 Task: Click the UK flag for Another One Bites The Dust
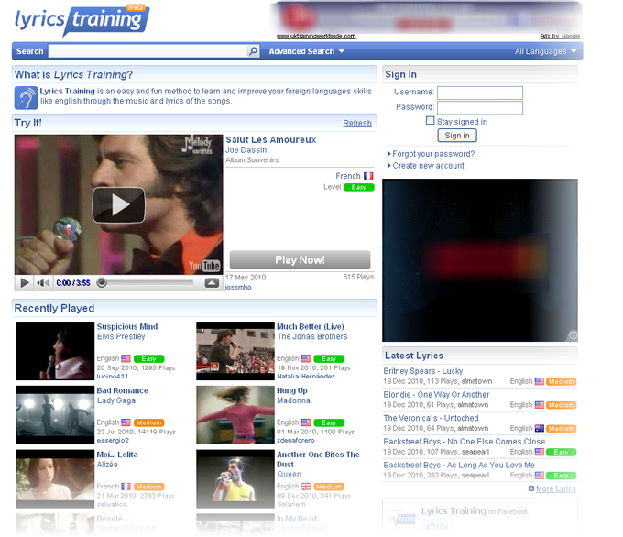click(x=306, y=486)
